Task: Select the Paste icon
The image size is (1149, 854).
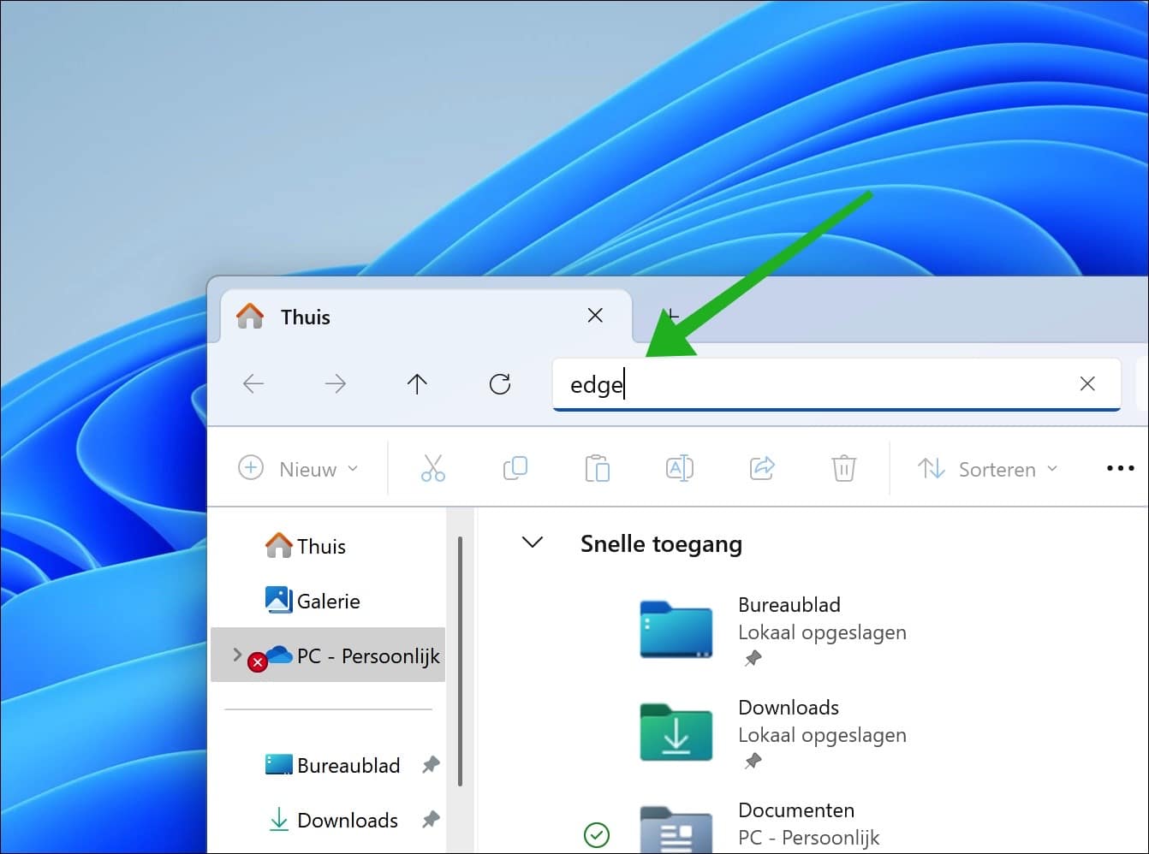Action: point(597,468)
